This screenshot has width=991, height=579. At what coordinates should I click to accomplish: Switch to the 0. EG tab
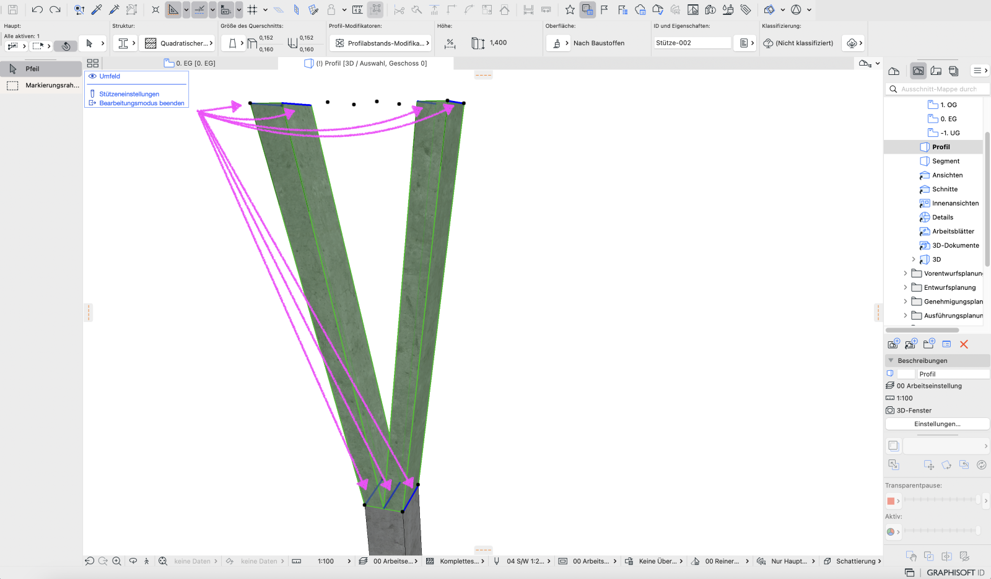(190, 63)
